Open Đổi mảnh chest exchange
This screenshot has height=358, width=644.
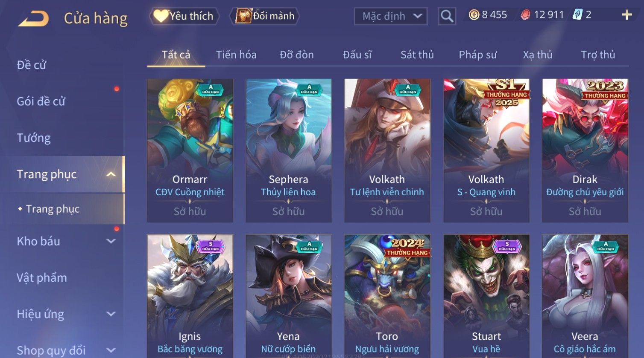tap(265, 16)
